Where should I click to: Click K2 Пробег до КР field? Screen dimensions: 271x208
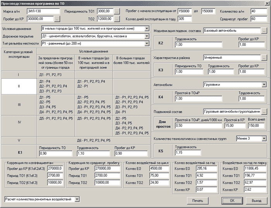252,45
